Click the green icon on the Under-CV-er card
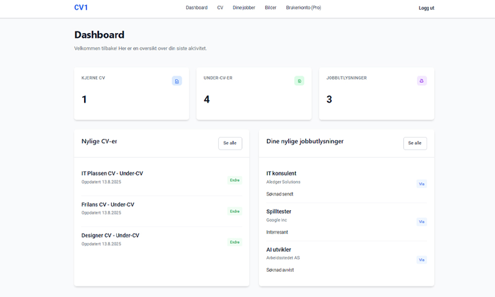 point(299,81)
